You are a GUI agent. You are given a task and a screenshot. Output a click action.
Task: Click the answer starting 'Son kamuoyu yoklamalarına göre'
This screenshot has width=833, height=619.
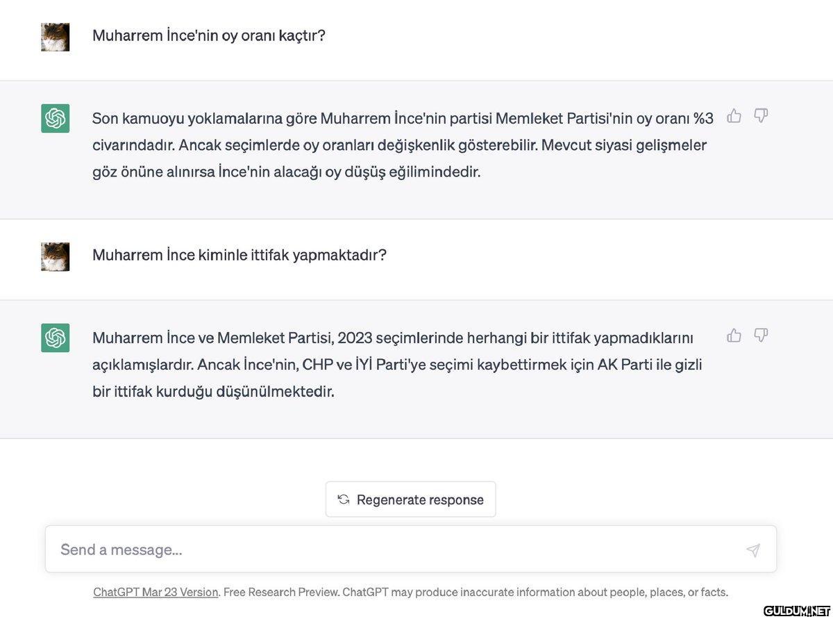coord(403,145)
